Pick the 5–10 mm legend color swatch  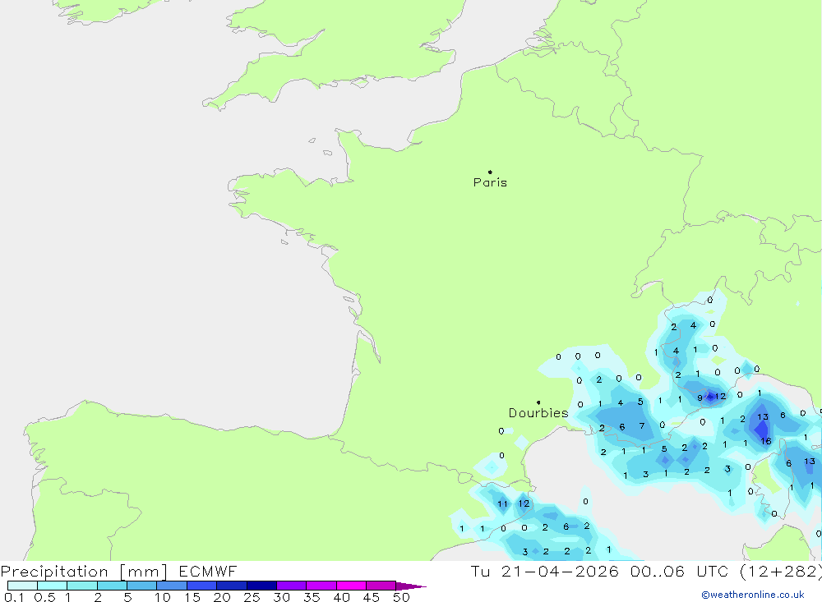142,586
